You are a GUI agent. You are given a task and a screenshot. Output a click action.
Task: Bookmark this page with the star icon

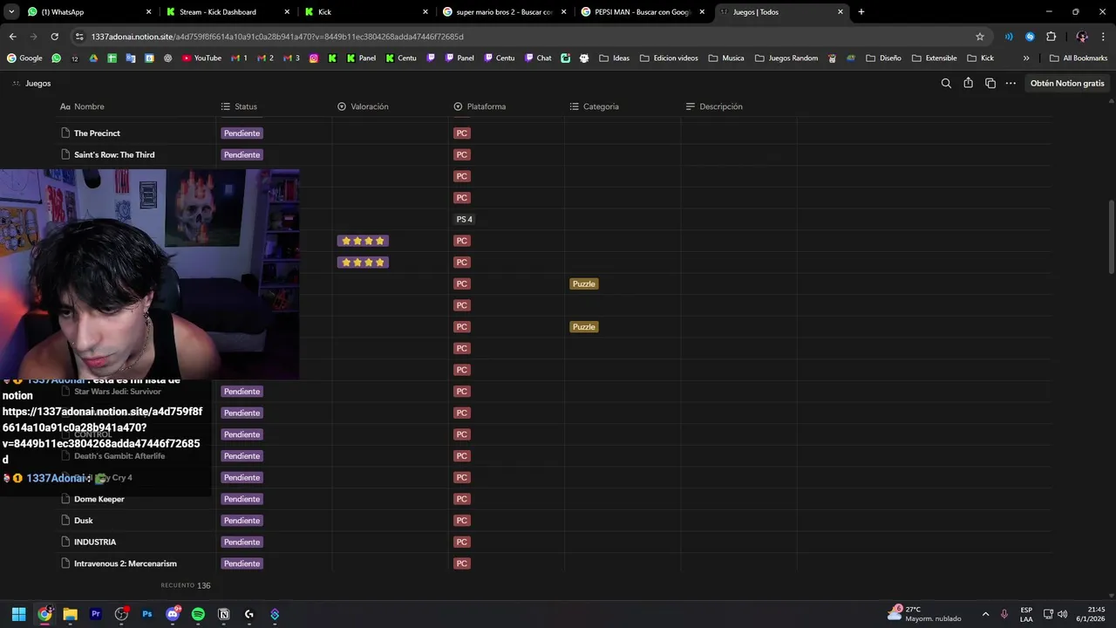coord(980,37)
